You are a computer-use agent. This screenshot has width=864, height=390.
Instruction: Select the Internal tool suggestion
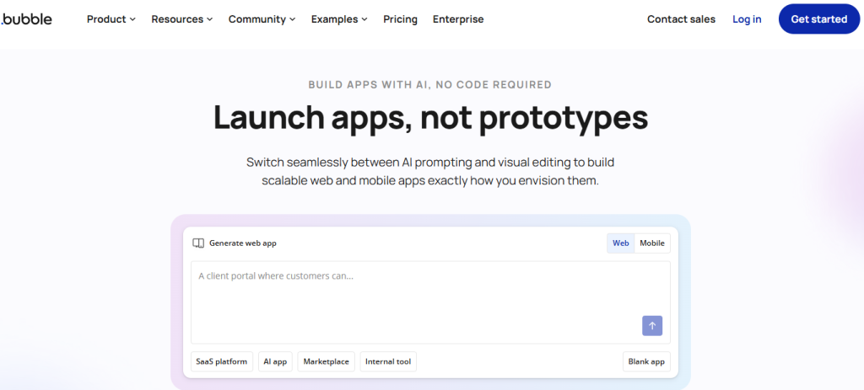(388, 362)
